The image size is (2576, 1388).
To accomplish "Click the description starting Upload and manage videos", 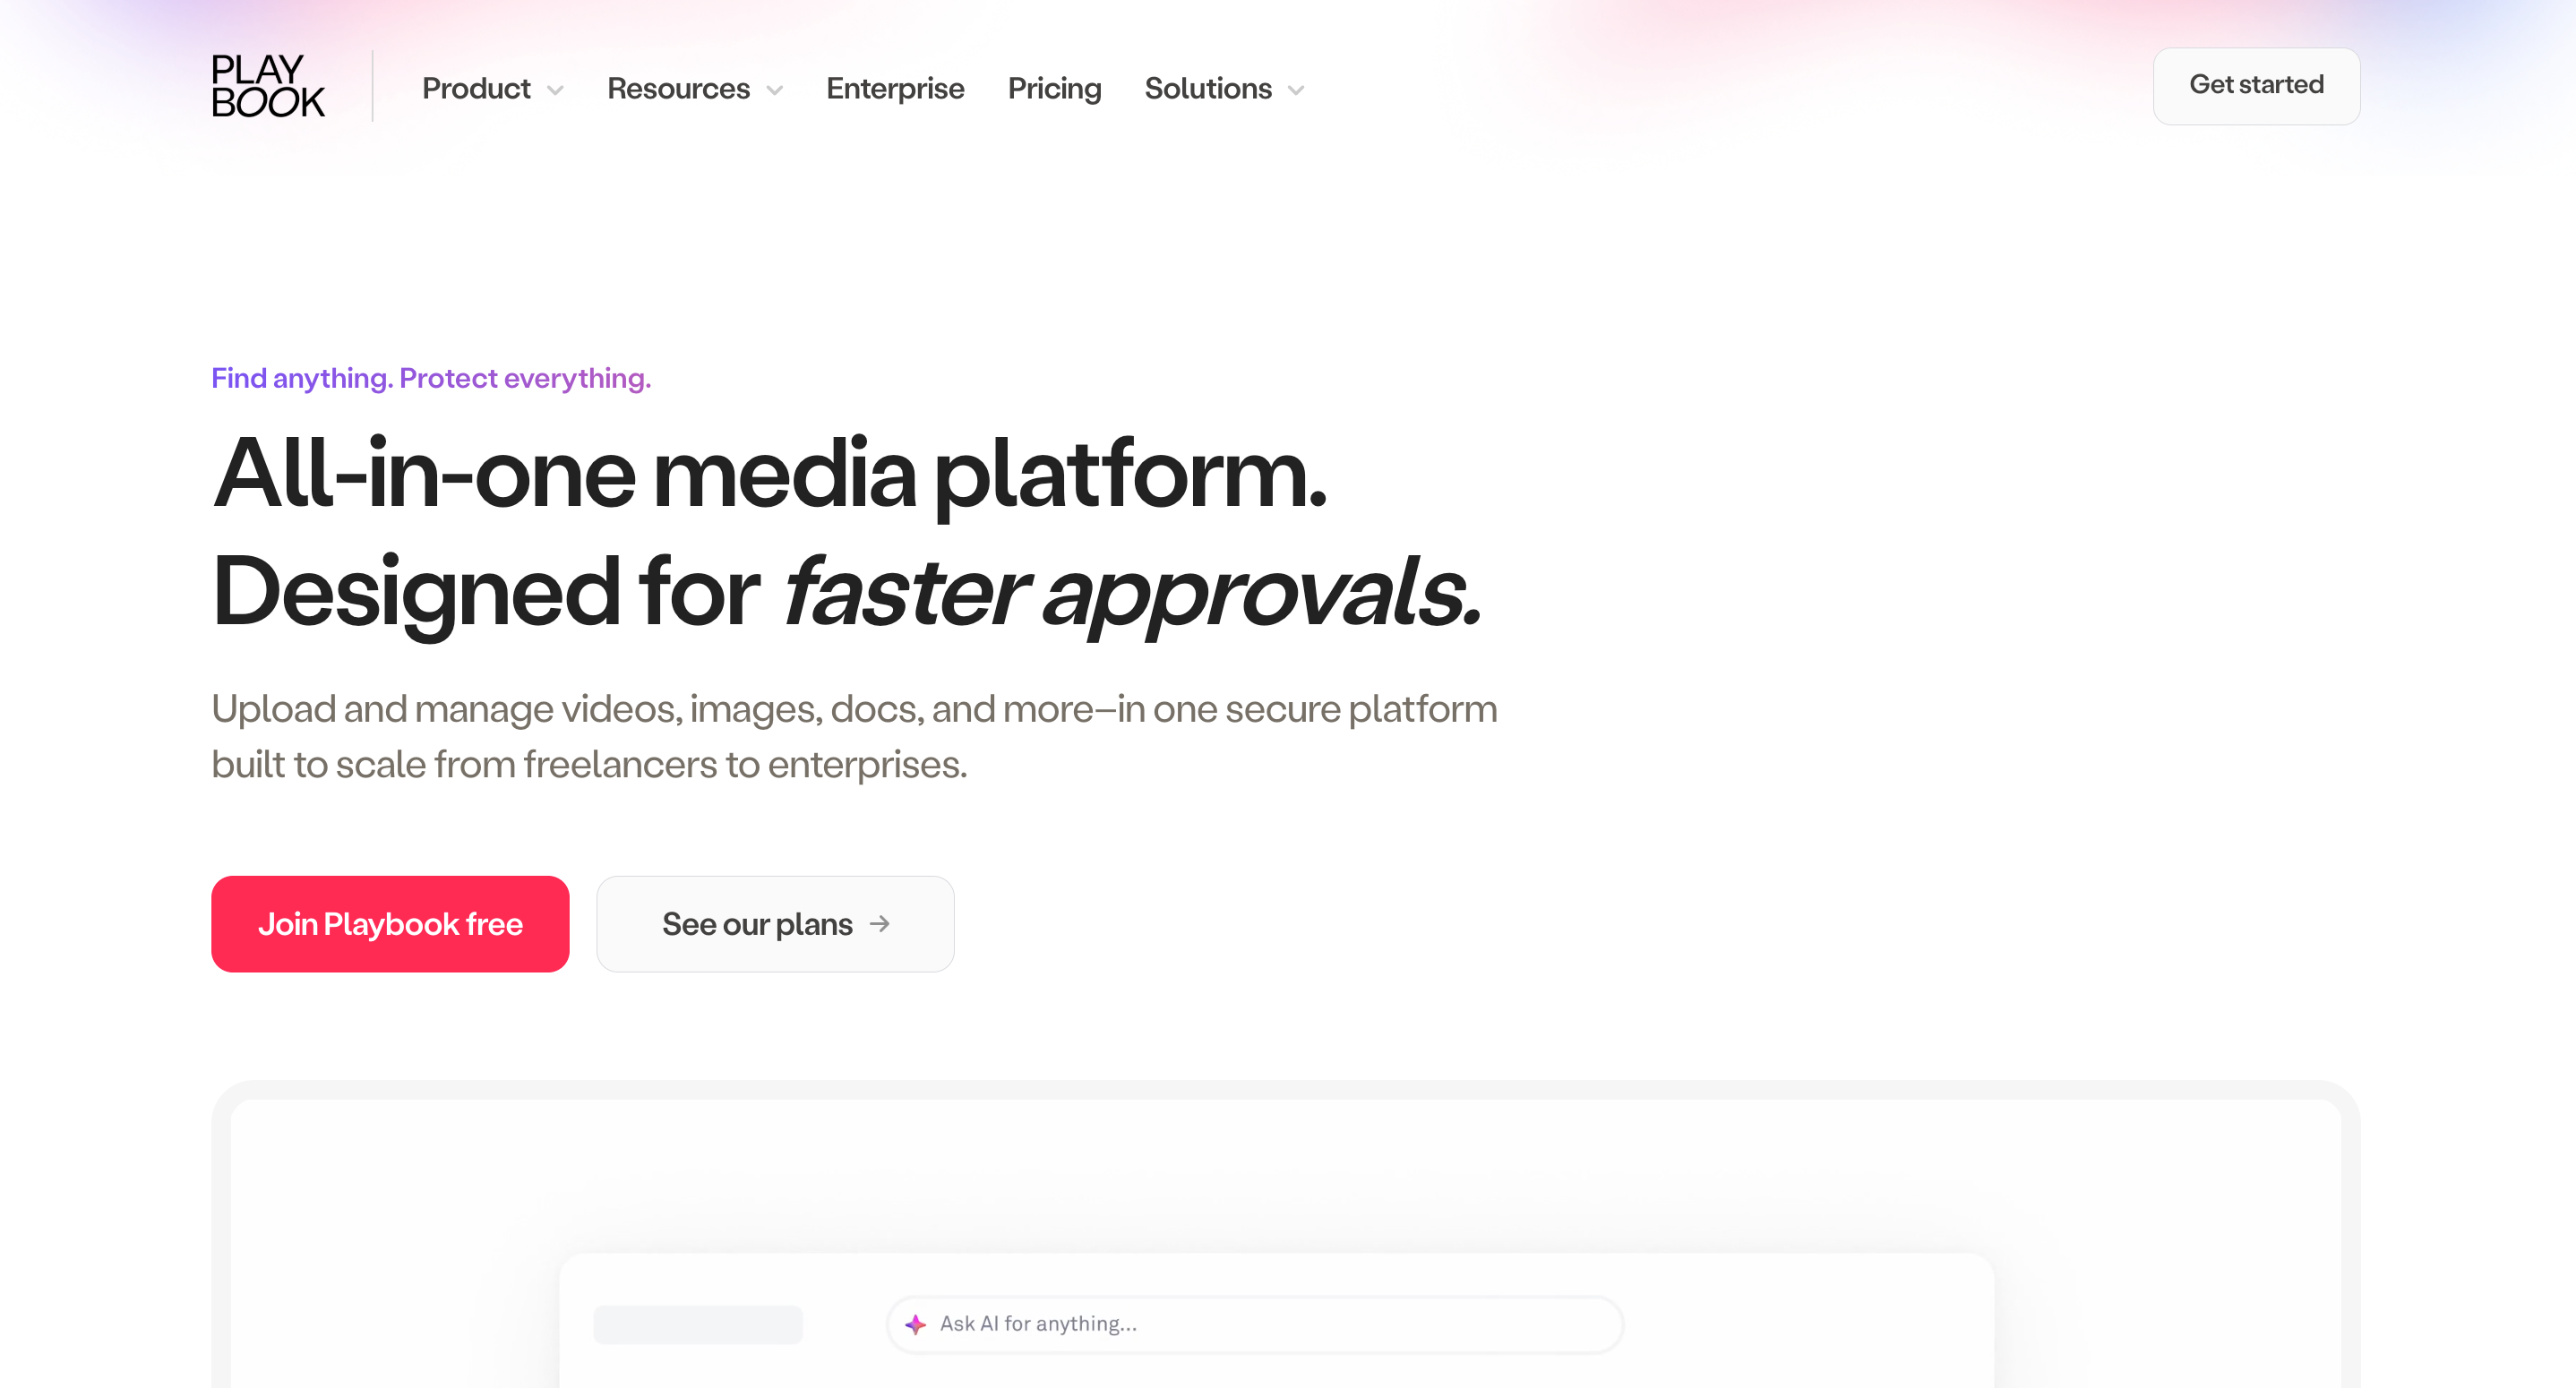I will click(x=854, y=736).
